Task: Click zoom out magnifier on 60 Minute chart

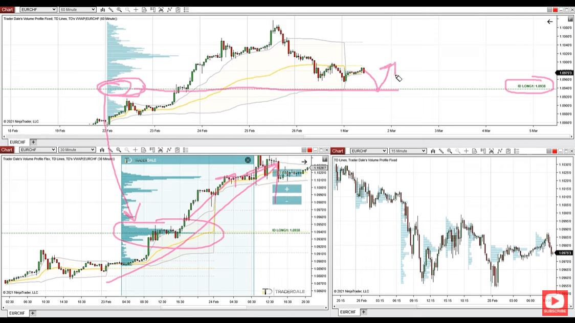Action: [x=127, y=10]
